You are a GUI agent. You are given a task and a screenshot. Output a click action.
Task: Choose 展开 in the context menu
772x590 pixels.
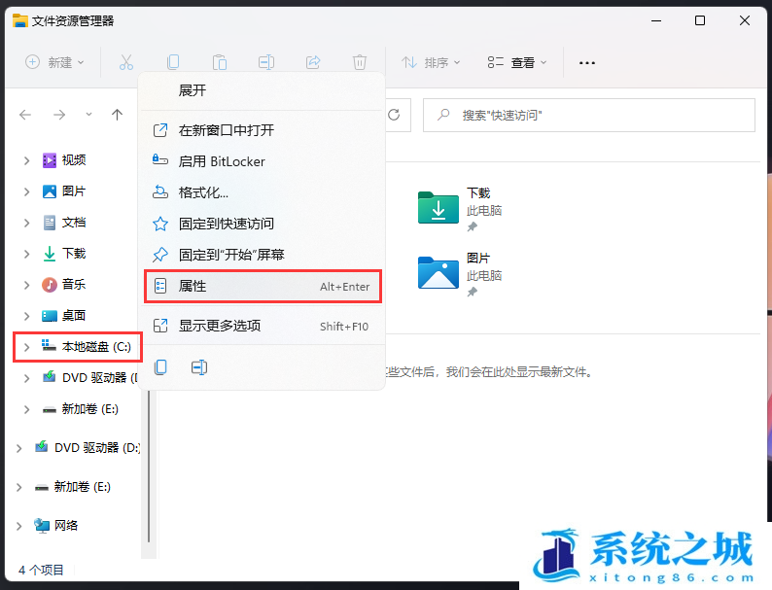(x=263, y=90)
